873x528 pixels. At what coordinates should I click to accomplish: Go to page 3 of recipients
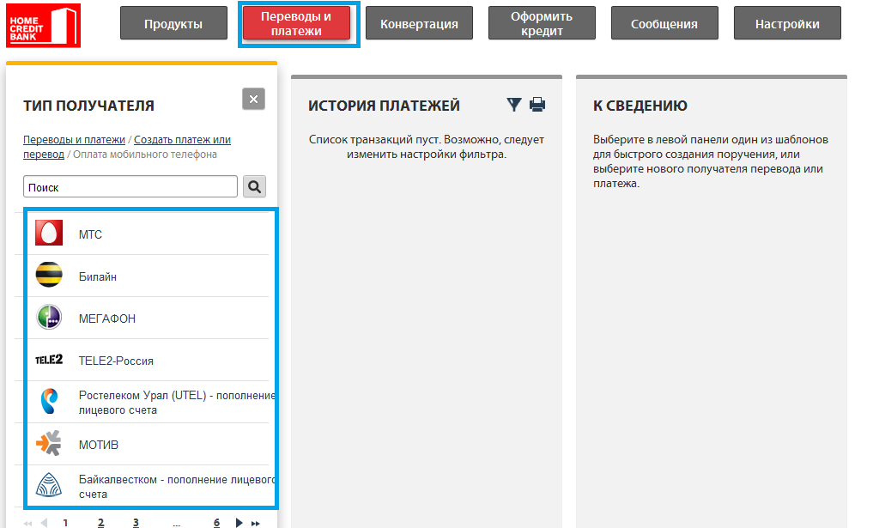[136, 523]
